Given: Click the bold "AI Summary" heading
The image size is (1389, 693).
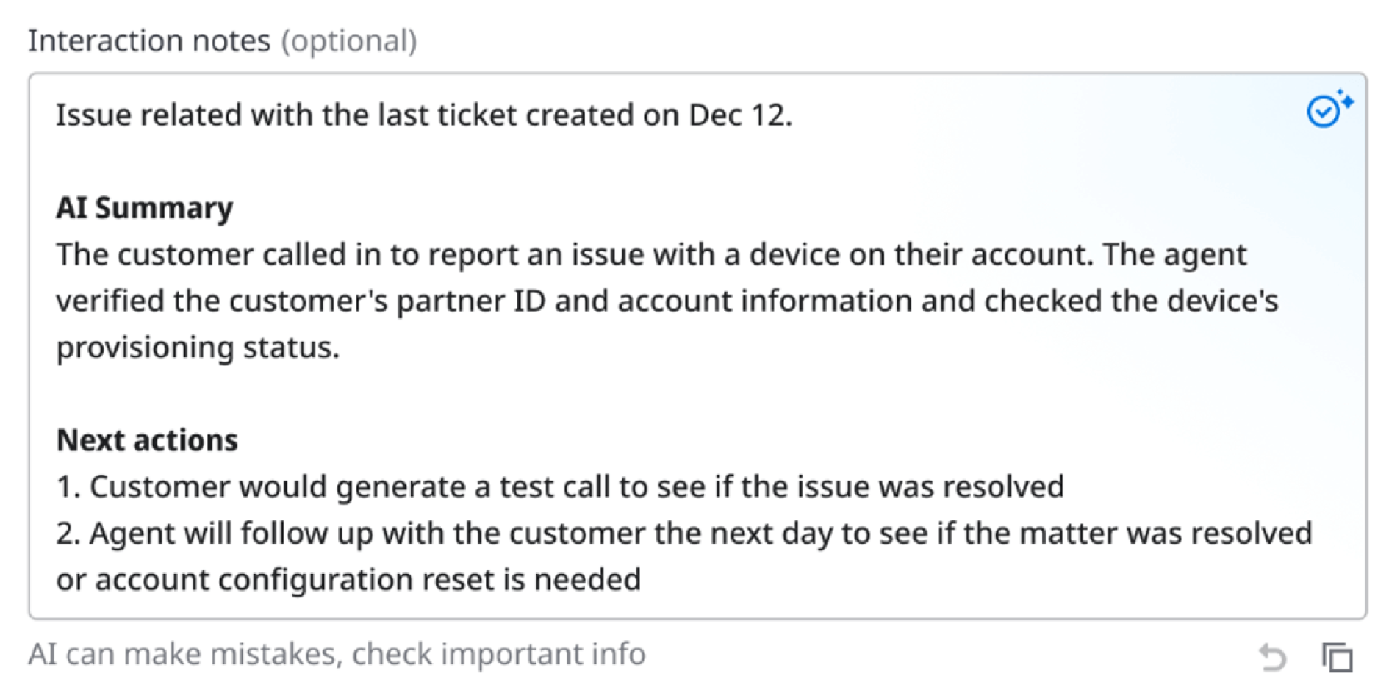Looking at the screenshot, I should [x=145, y=209].
